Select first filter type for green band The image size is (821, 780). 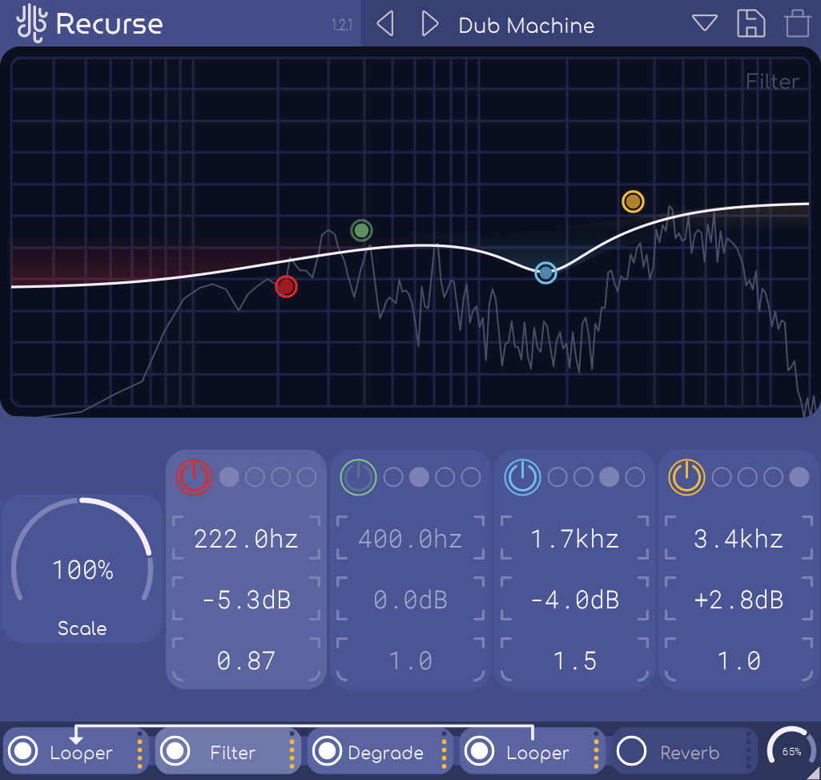point(393,477)
